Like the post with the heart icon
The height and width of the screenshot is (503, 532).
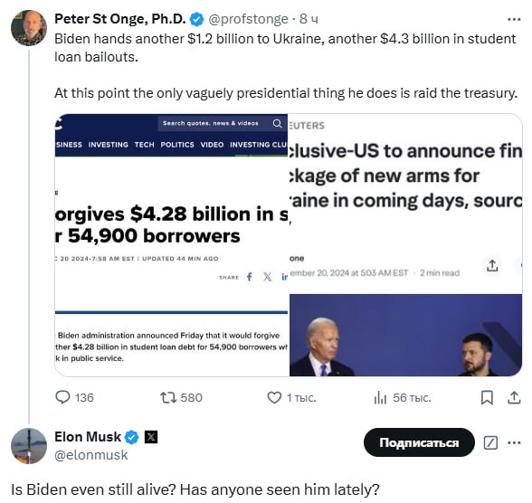pyautogui.click(x=291, y=397)
